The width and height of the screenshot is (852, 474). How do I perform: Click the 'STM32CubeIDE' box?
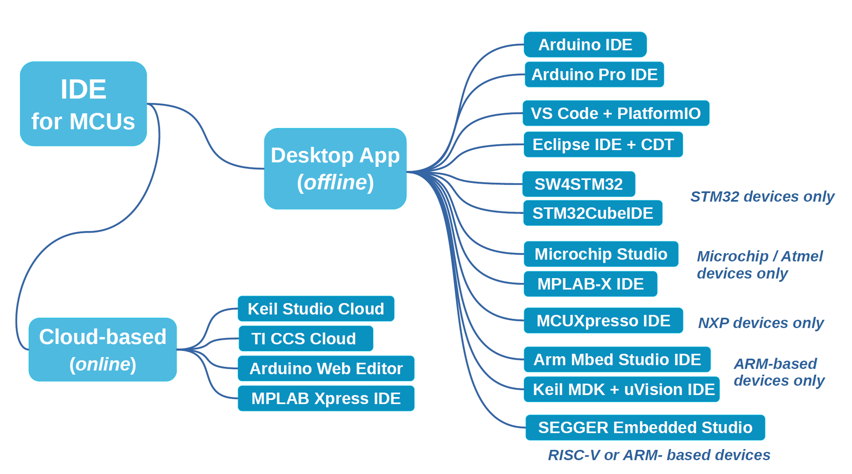pyautogui.click(x=593, y=213)
